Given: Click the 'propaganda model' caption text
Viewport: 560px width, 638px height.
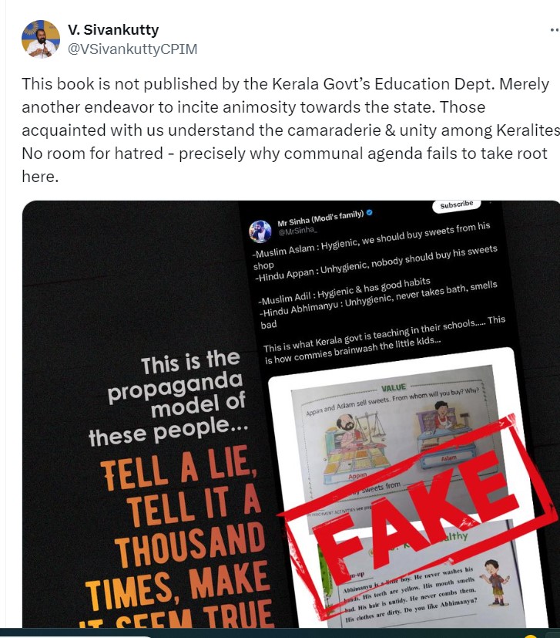Looking at the screenshot, I should click(x=176, y=394).
